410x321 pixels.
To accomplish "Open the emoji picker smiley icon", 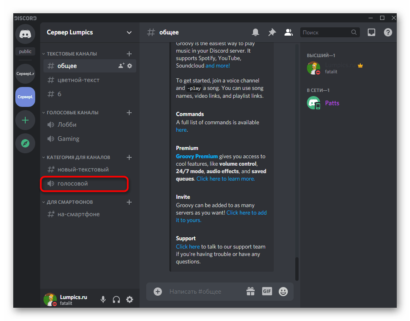I will coord(283,291).
